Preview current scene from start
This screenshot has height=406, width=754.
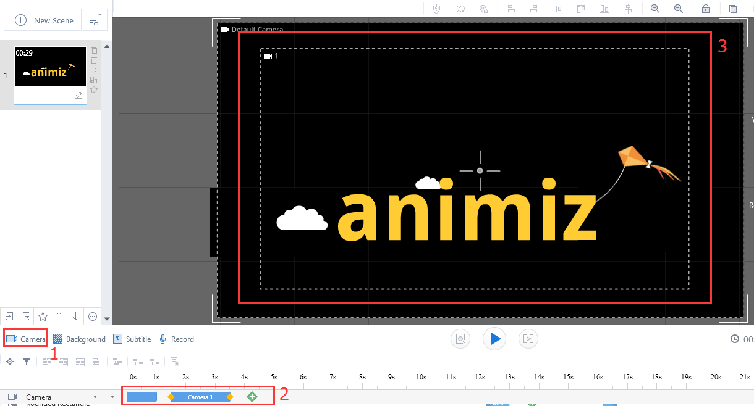tap(460, 338)
